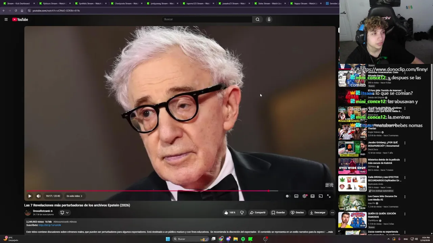Expand description with '...más'
Viewport: 433px width, 243px height.
click(x=329, y=232)
